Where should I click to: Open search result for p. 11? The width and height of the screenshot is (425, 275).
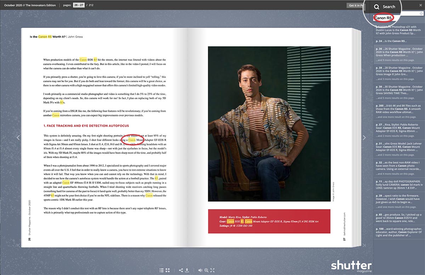[399, 185]
